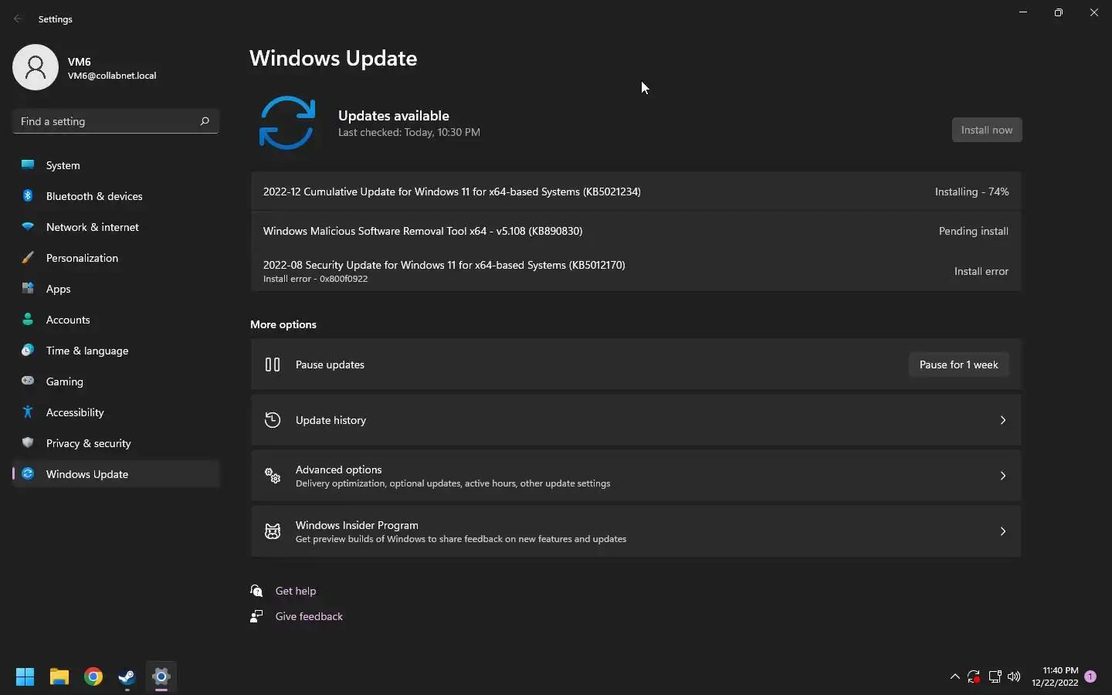Click the search magnifier icon
1112x695 pixels.
click(x=205, y=121)
